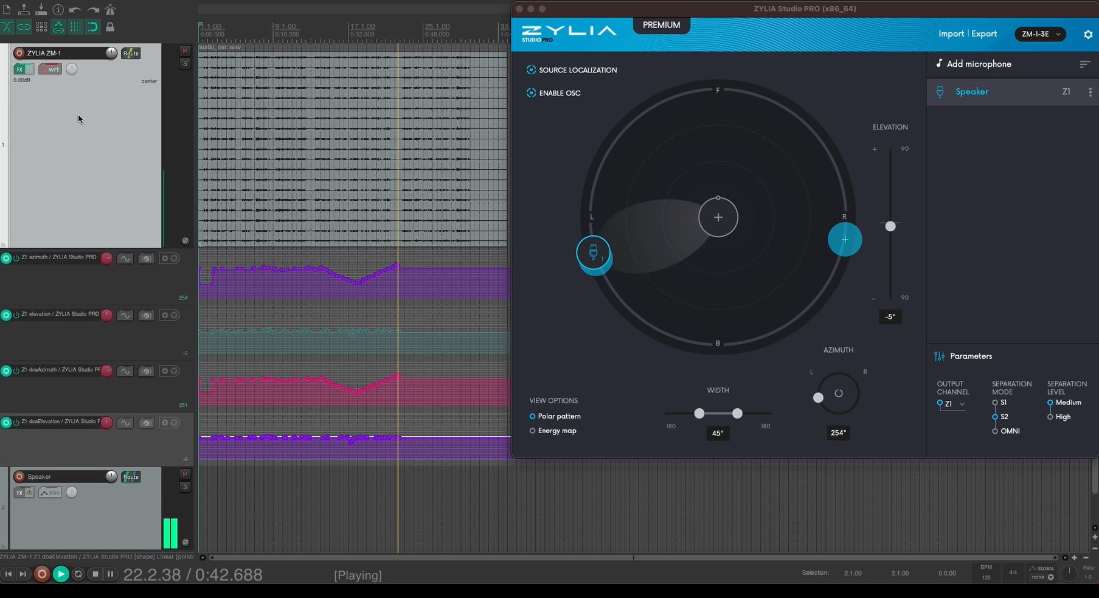This screenshot has width=1099, height=598.
Task: Click the lock icon in the toolbar
Action: (110, 27)
